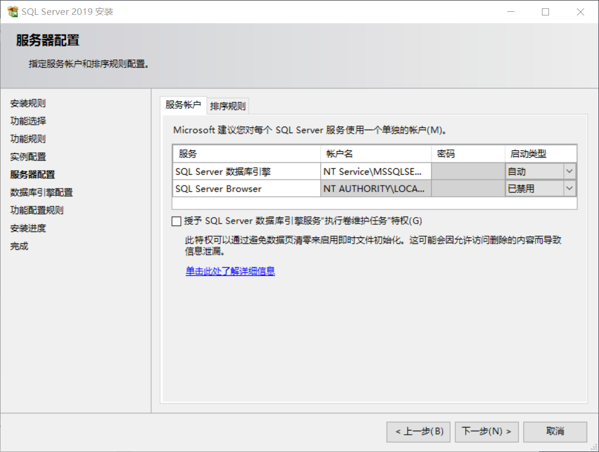
Task: Open the 单击此处了解详细信息 link
Action: click(230, 271)
